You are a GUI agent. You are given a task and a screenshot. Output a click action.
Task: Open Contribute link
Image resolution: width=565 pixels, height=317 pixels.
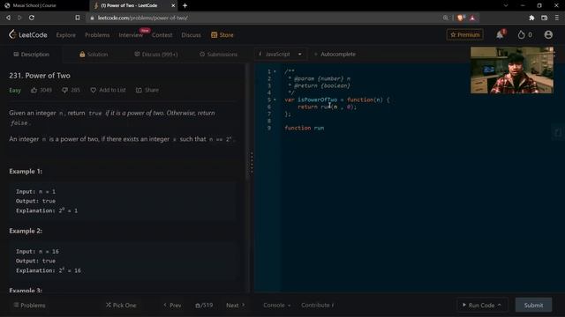coord(318,306)
